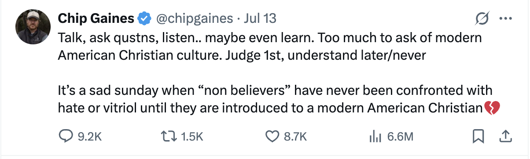
Task: Click the Chip Gaines display name
Action: pos(96,18)
